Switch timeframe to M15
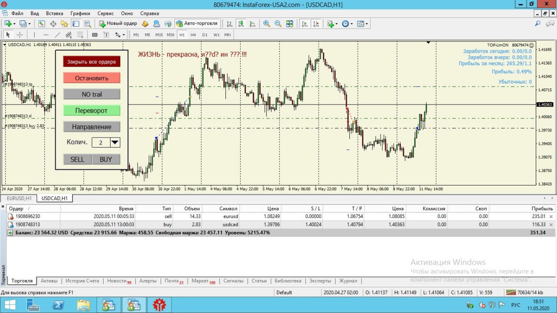557x313 pixels. [159, 35]
